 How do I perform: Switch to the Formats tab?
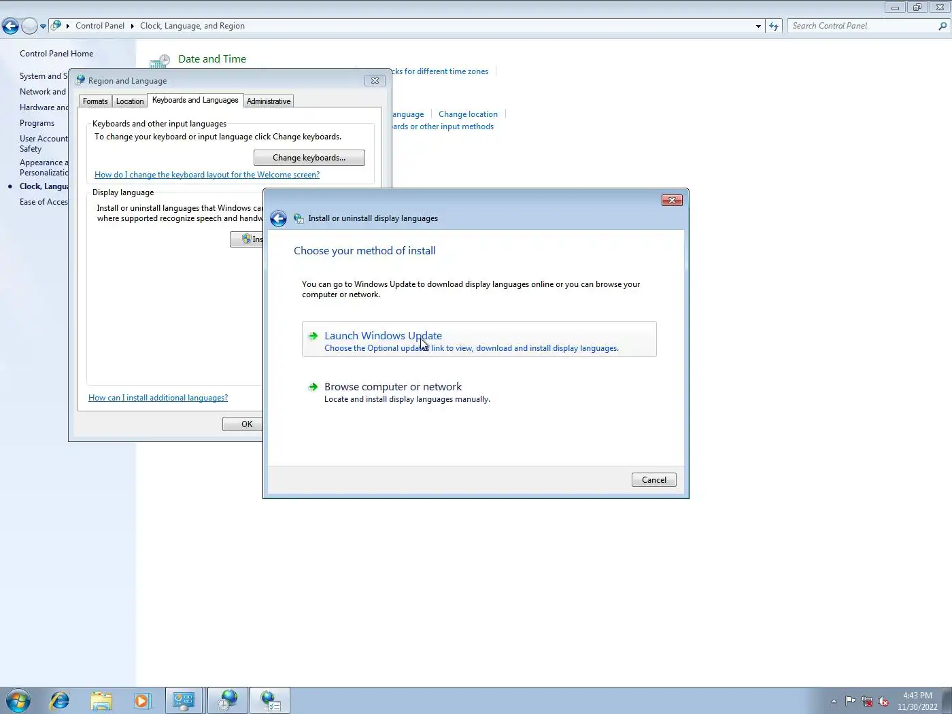coord(95,101)
